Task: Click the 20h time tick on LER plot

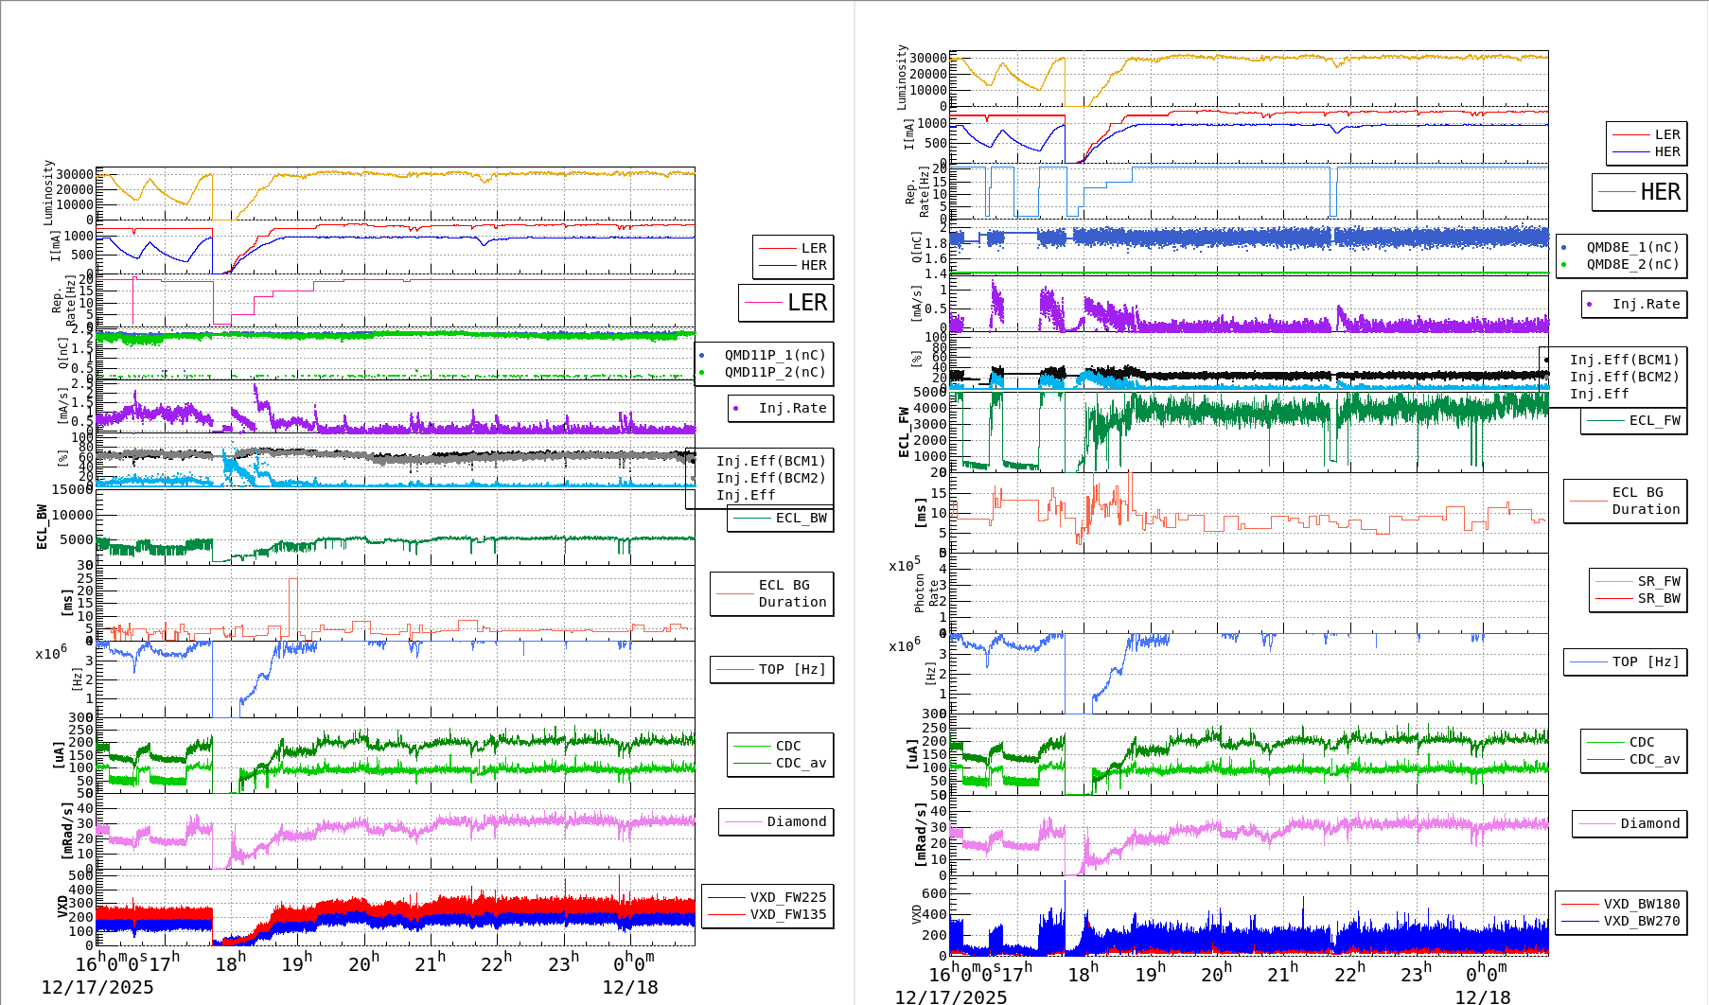Action: [x=362, y=964]
